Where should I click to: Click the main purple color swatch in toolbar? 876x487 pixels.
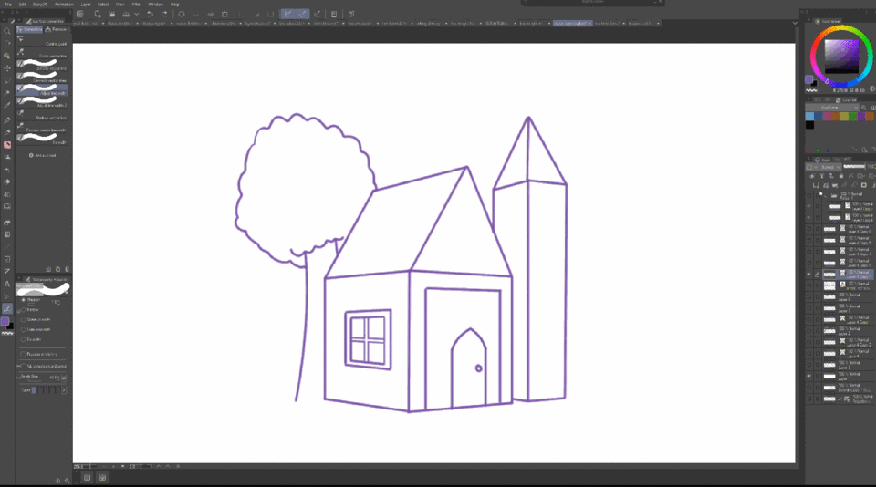pyautogui.click(x=5, y=322)
